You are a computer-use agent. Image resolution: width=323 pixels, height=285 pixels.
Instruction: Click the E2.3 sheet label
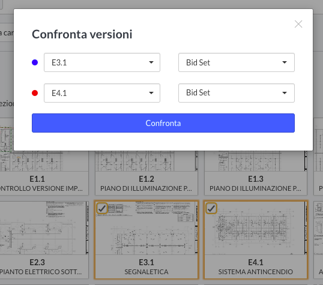[x=37, y=262]
